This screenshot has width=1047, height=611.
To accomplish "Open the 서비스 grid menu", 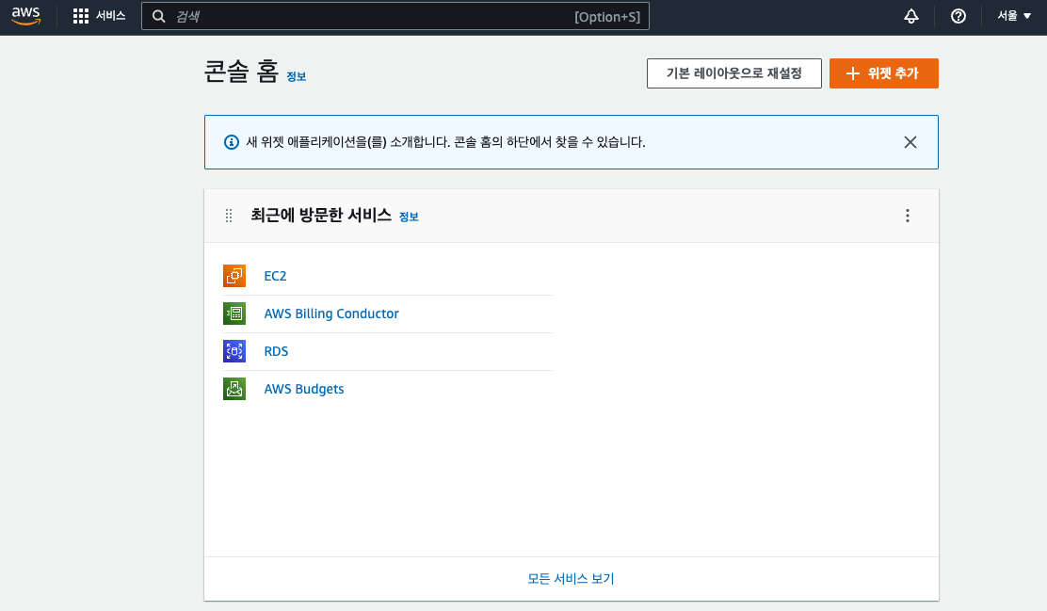I will [99, 16].
